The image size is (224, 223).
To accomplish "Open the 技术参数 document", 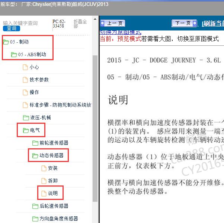I will [x=39, y=80].
